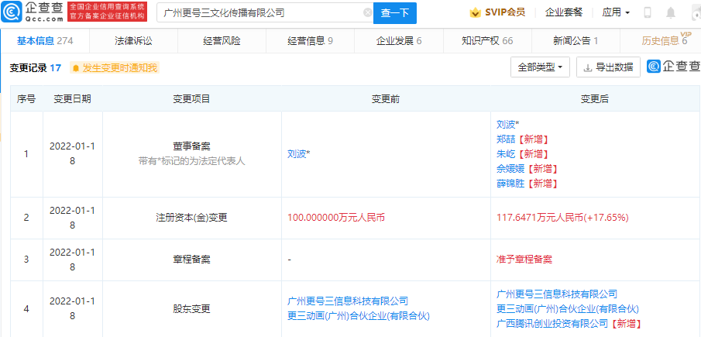Open 广州更号三信息科技有限公司 in 变更前 column
Image resolution: width=701 pixels, height=337 pixels.
(x=348, y=301)
